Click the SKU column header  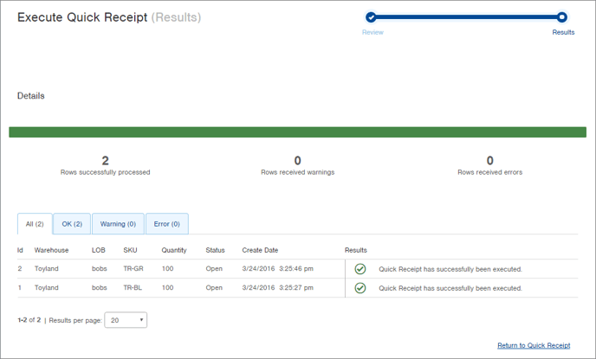[x=130, y=250]
